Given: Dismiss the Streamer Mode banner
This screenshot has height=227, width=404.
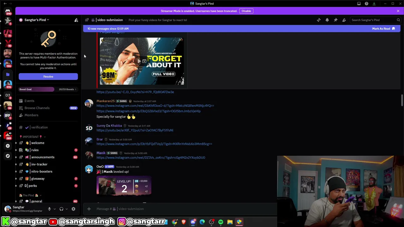Looking at the screenshot, I should (x=398, y=11).
